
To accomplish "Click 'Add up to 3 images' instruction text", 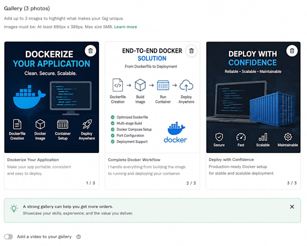I will (x=64, y=19).
